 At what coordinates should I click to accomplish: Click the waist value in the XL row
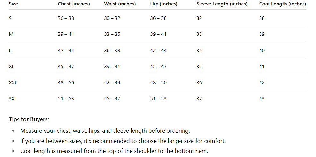coord(112,67)
